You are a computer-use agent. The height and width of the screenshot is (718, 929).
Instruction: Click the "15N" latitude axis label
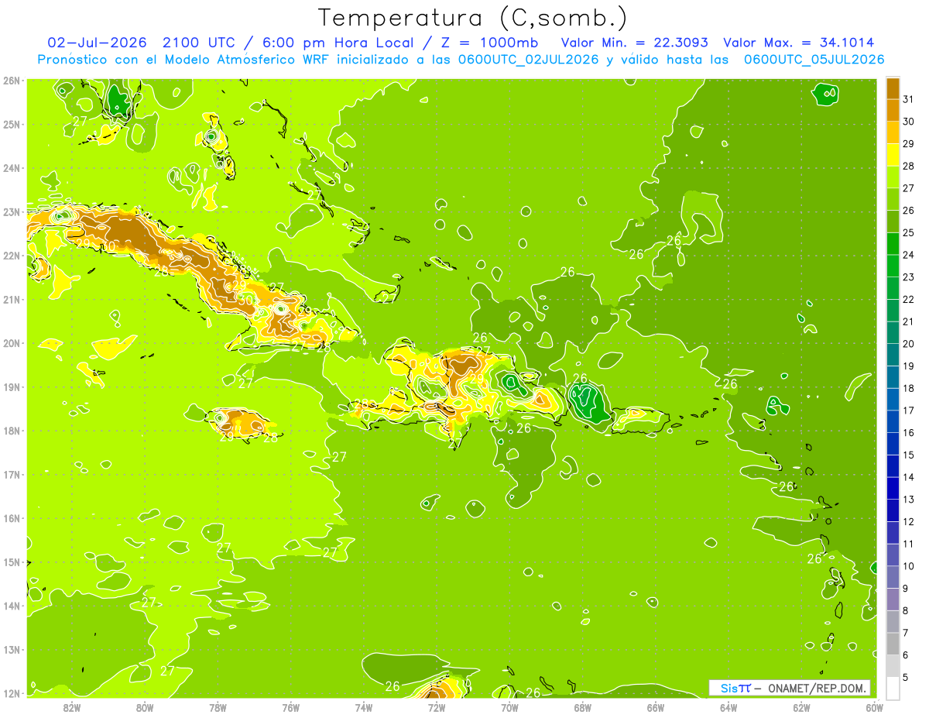[12, 562]
